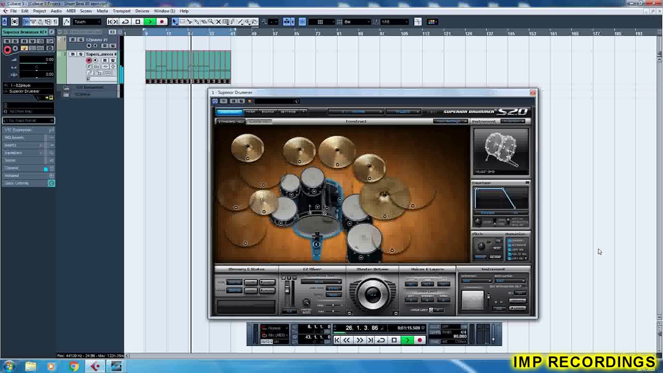Toggle Snap on/off in toolbar
The image size is (663, 373).
tap(302, 22)
